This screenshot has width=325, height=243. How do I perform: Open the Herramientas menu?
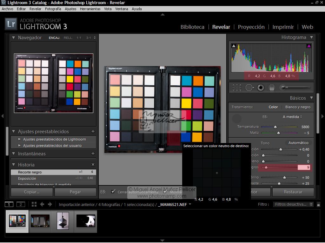click(90, 9)
